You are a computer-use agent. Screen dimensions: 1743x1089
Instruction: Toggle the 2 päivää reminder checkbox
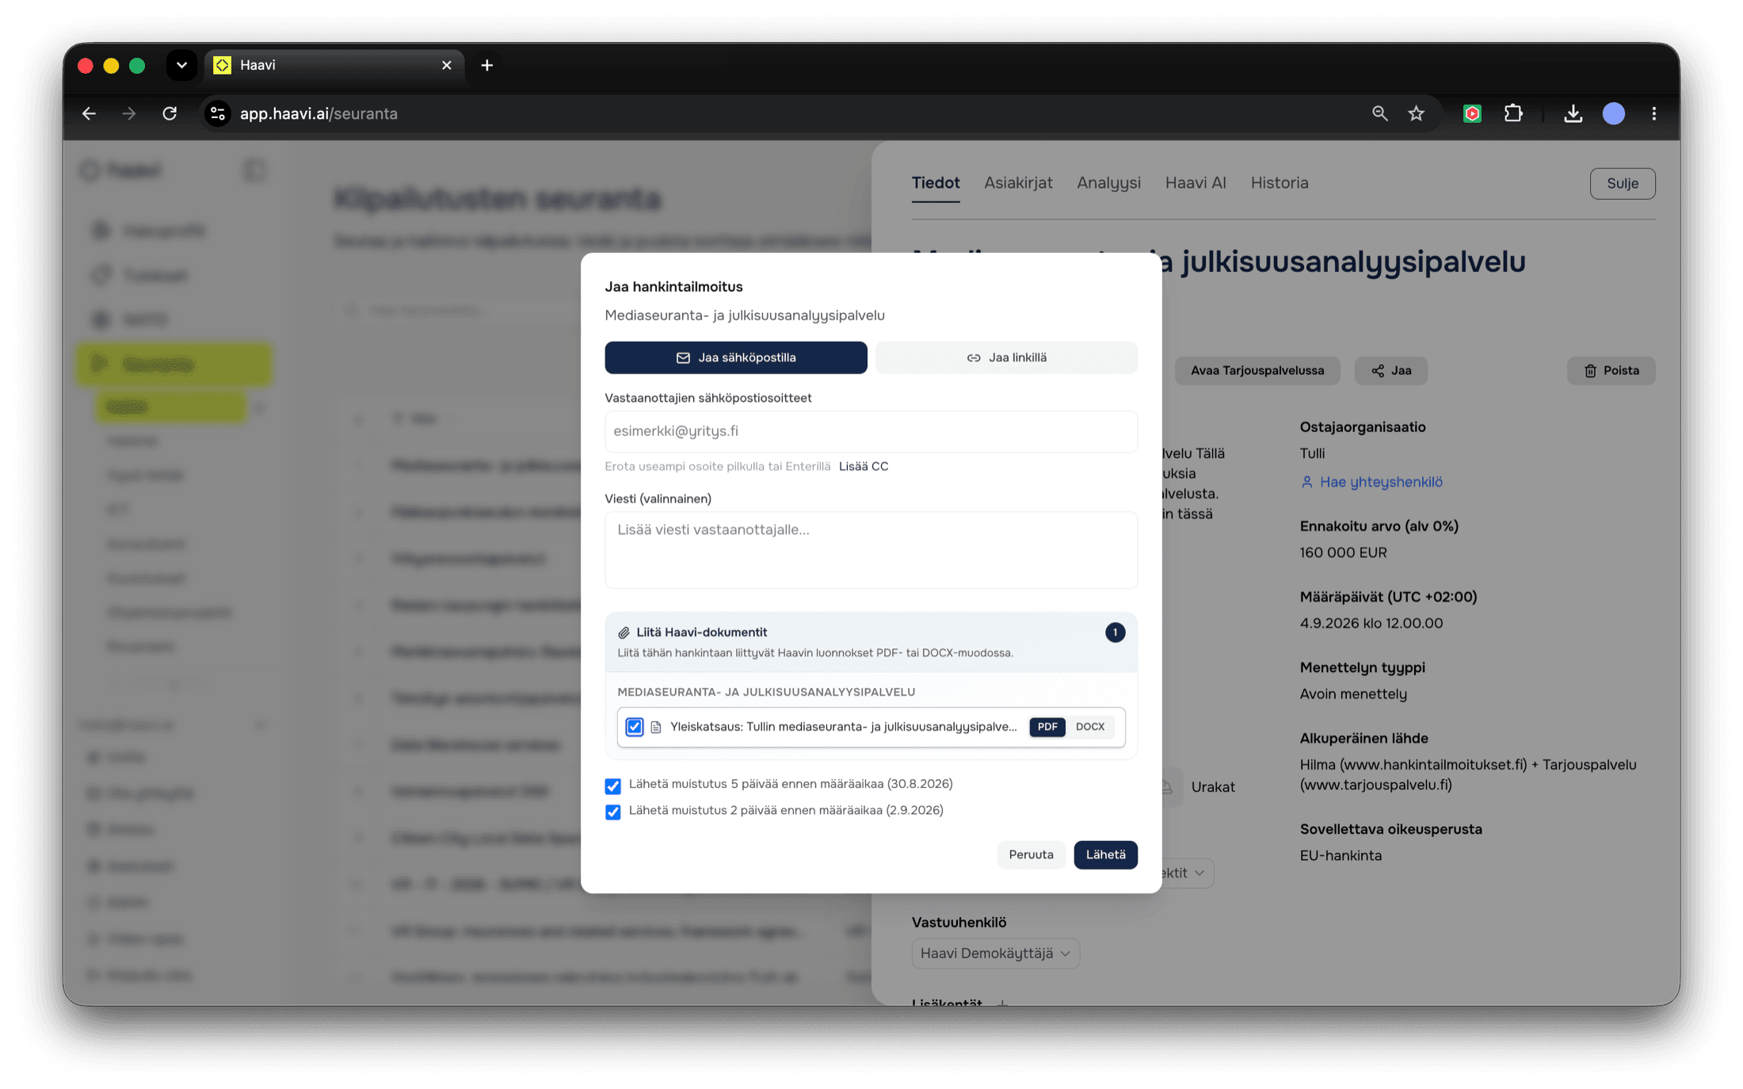tap(612, 812)
